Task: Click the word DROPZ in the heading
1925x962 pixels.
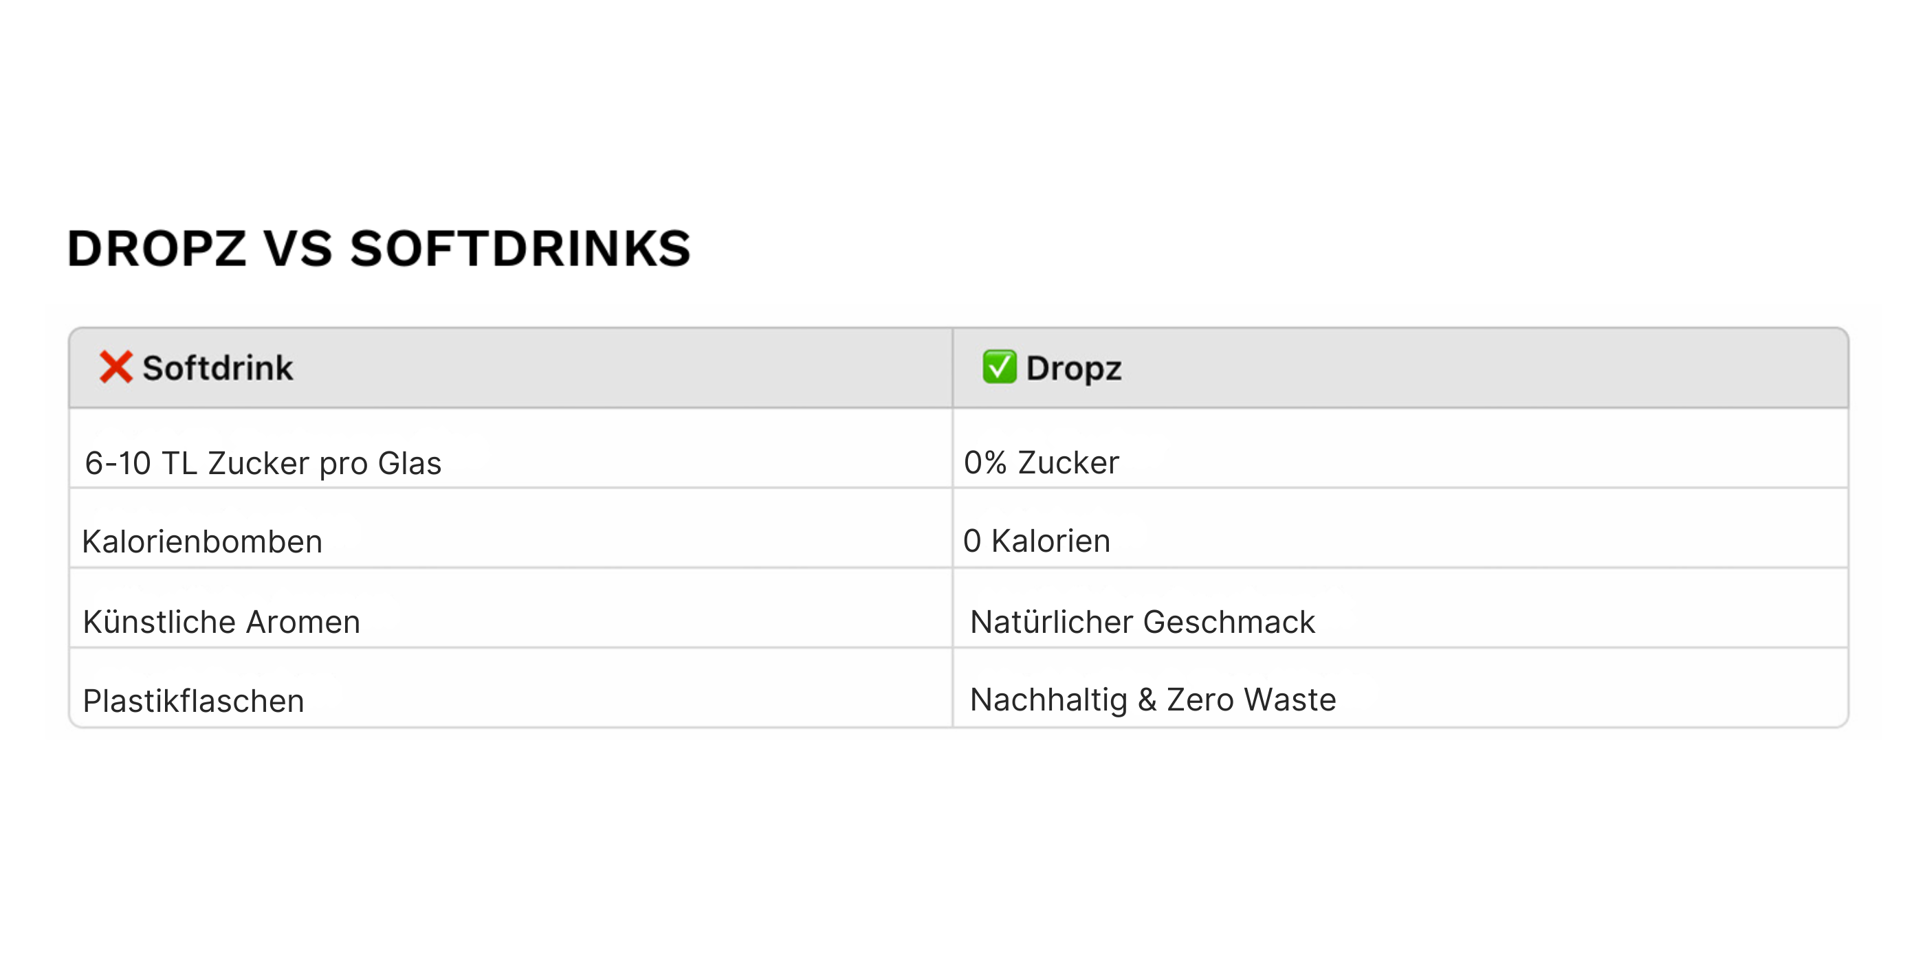Action: 157,249
